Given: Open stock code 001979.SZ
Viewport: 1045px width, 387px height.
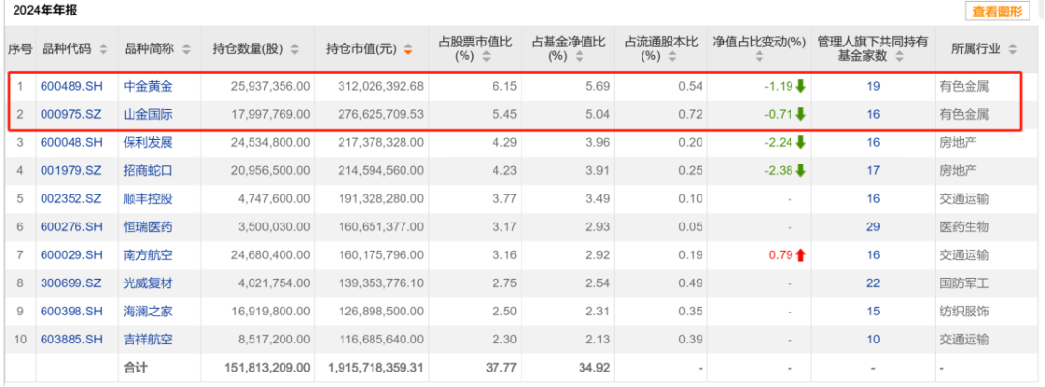Looking at the screenshot, I should [72, 170].
